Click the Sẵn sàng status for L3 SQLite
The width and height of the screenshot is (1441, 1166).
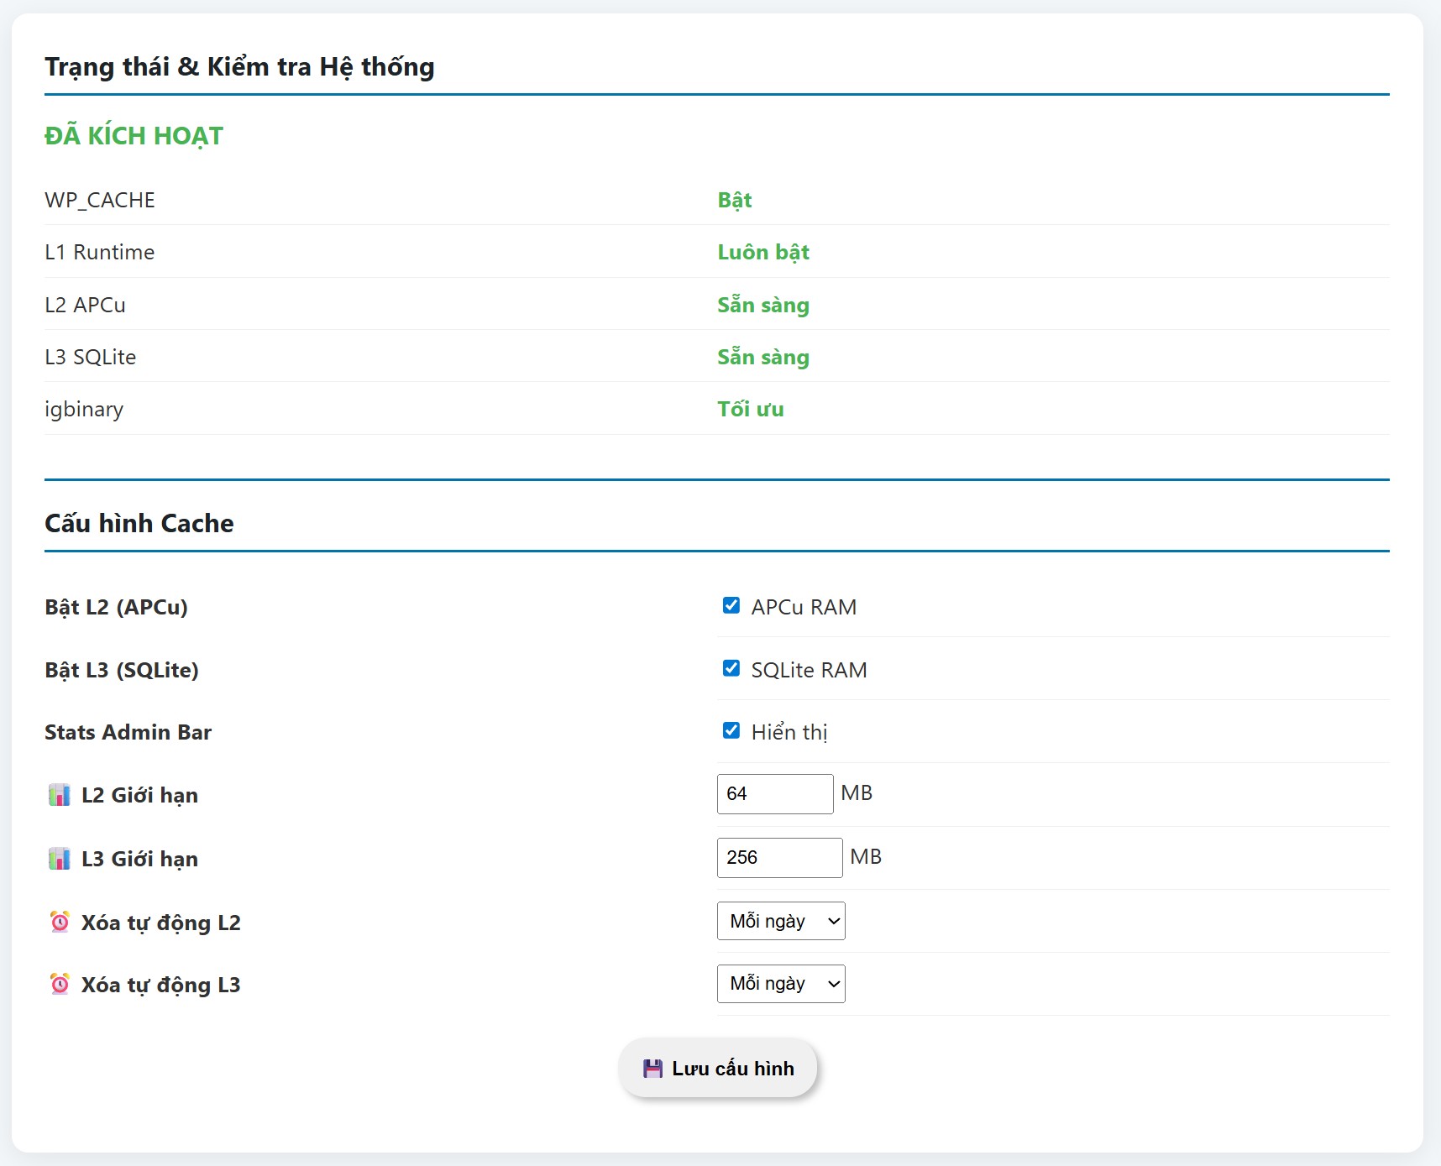coord(762,358)
